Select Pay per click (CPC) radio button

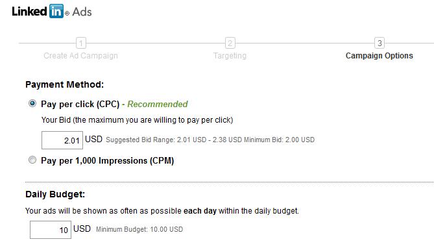coord(32,104)
